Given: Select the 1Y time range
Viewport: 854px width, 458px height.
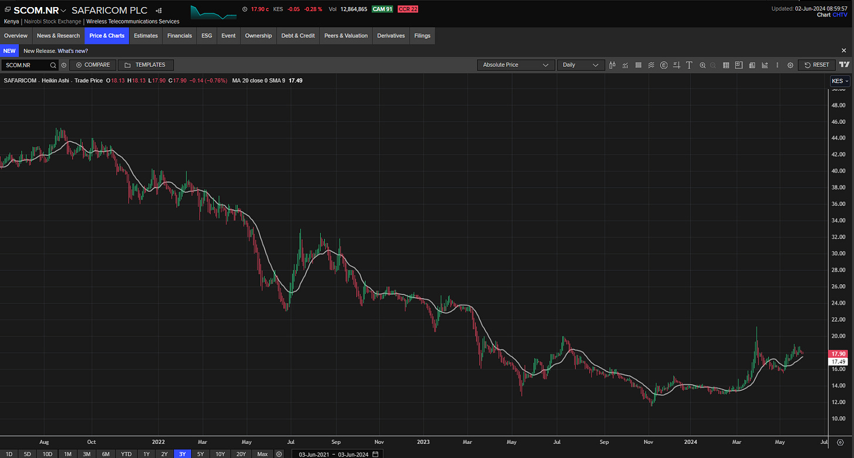Looking at the screenshot, I should point(147,454).
